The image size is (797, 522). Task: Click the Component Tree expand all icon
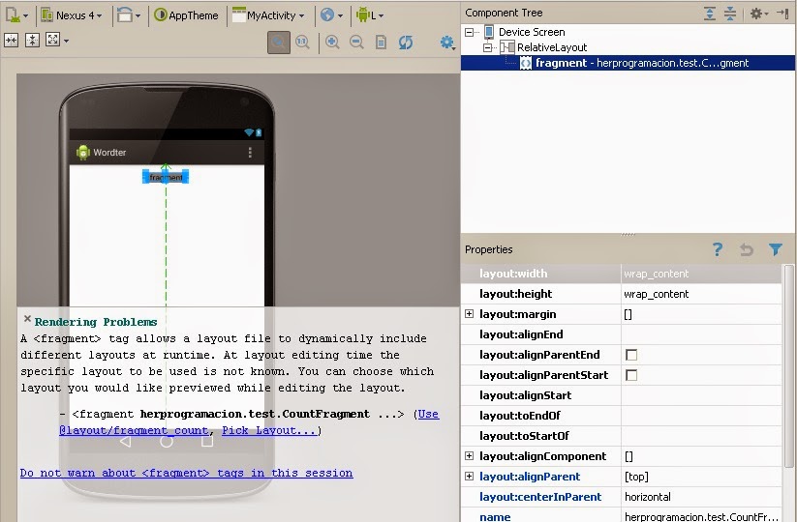tap(710, 14)
